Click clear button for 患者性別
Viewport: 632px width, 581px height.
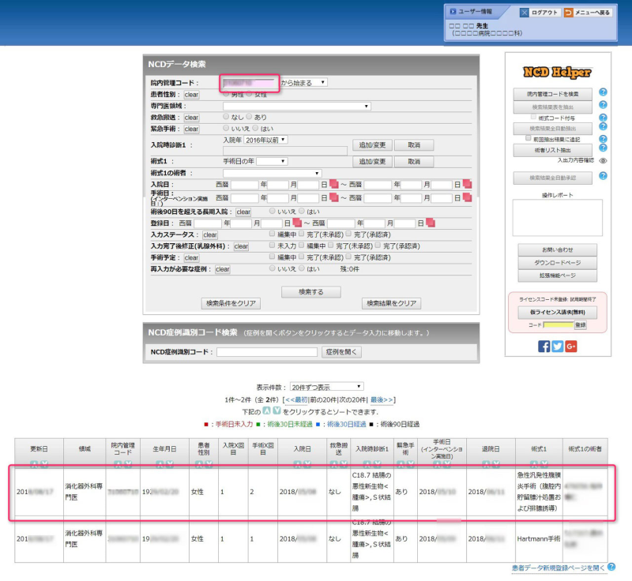[x=191, y=95]
